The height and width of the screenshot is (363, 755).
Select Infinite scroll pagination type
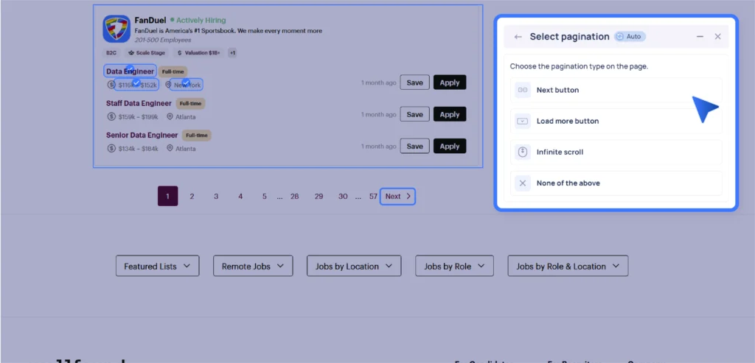(x=616, y=152)
